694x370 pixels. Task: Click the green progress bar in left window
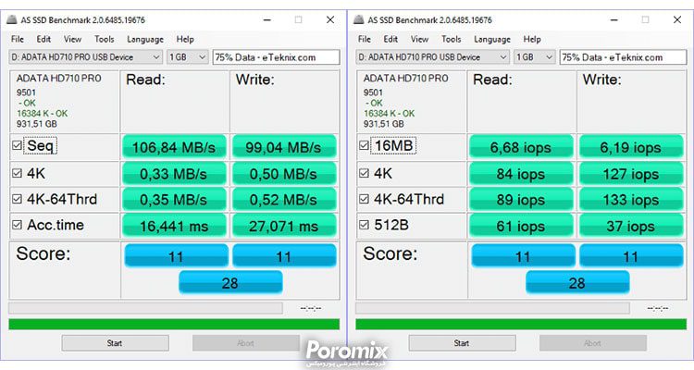tap(174, 324)
